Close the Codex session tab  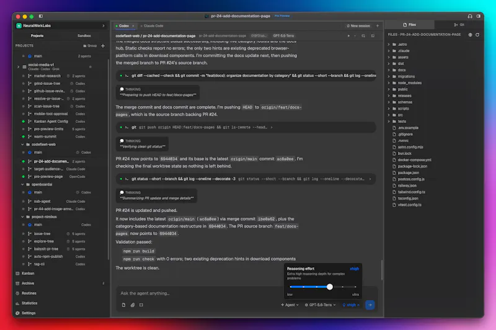tap(133, 26)
